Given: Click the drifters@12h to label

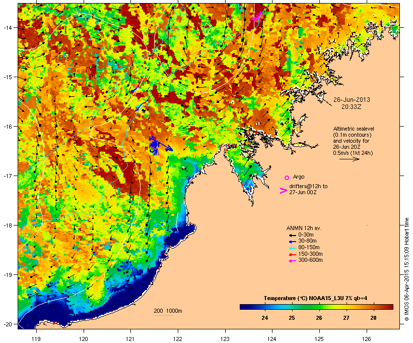Looking at the screenshot, I should (308, 186).
